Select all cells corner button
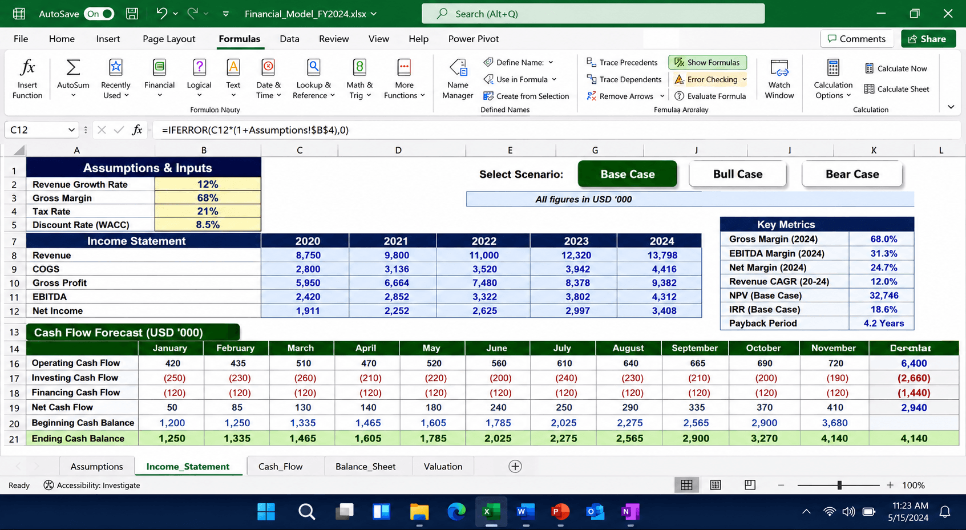 (x=19, y=150)
